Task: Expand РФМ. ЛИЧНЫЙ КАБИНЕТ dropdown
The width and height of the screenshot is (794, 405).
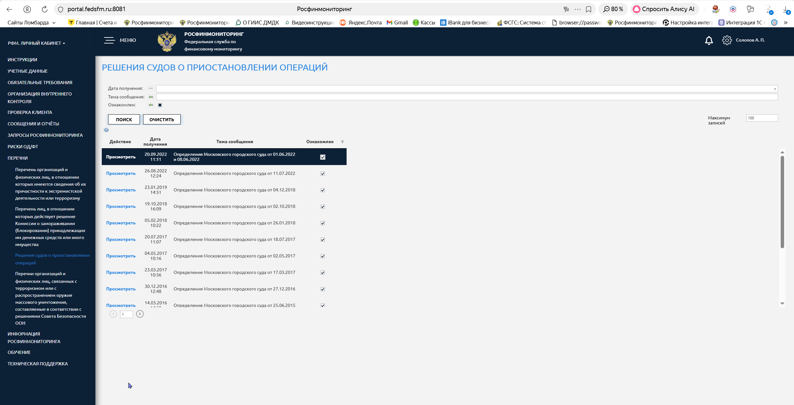Action: (36, 43)
